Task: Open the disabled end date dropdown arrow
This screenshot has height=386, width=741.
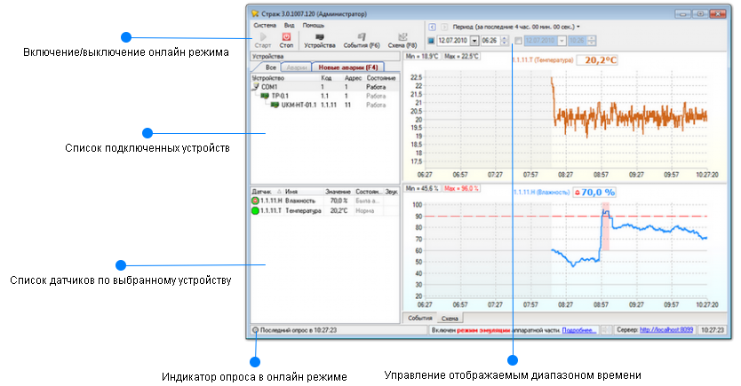Action: [562, 41]
